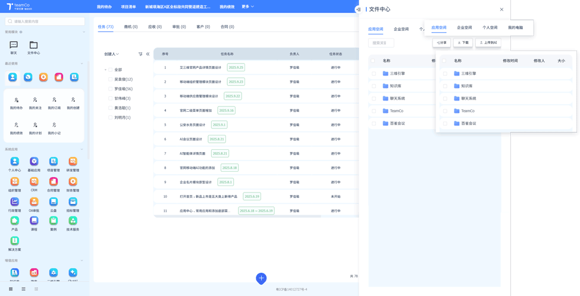Open the 技术服务 app icon
The height and width of the screenshot is (296, 580).
[x=73, y=221]
